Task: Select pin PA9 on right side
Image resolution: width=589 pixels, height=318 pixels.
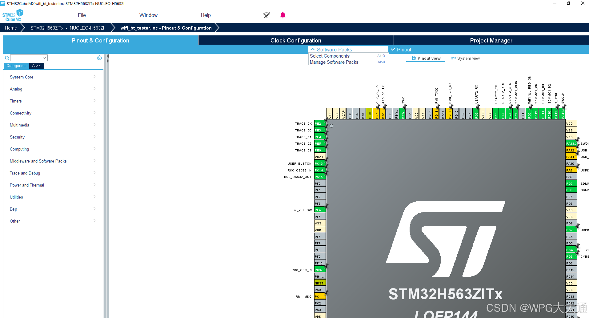Action: click(x=571, y=170)
